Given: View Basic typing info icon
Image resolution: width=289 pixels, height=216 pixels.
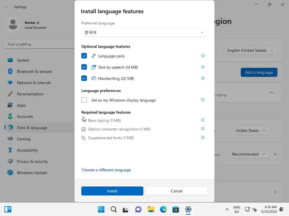Looking at the screenshot, I should (203, 120).
